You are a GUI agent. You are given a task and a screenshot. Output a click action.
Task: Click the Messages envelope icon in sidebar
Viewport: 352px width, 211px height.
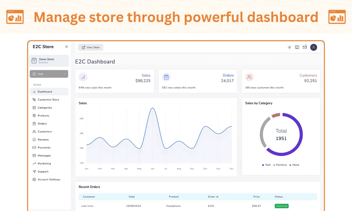point(34,155)
